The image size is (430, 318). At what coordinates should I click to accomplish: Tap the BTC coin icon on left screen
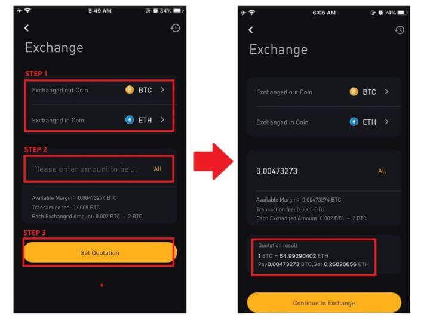tap(130, 90)
